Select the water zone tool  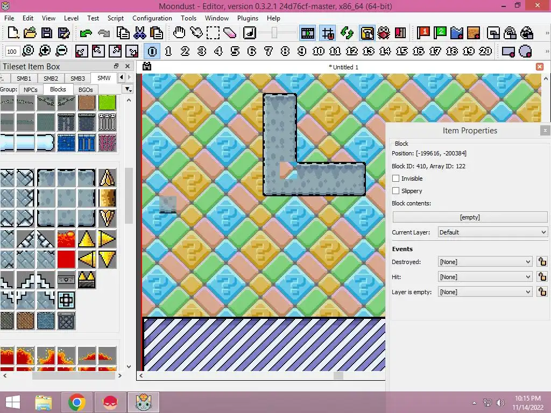tap(457, 33)
